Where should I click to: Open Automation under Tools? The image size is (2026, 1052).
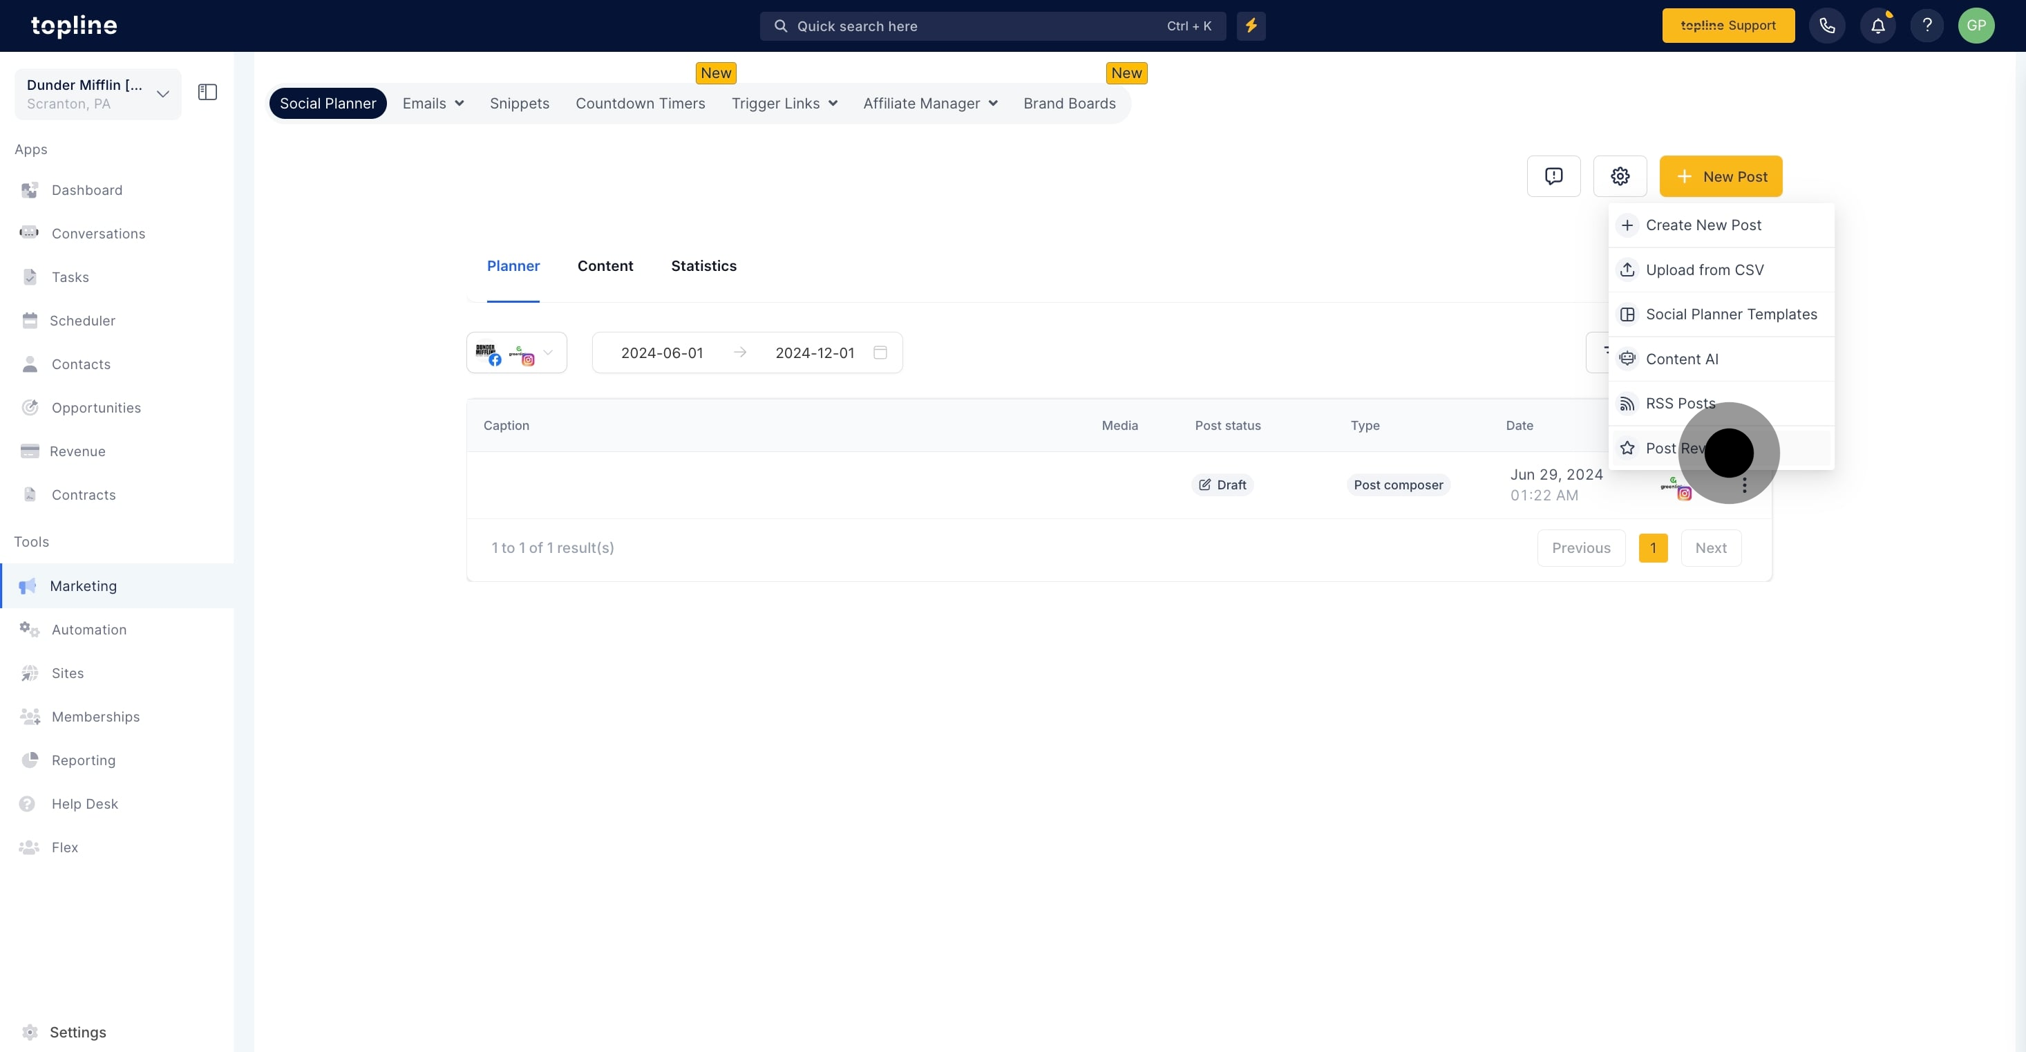[89, 630]
